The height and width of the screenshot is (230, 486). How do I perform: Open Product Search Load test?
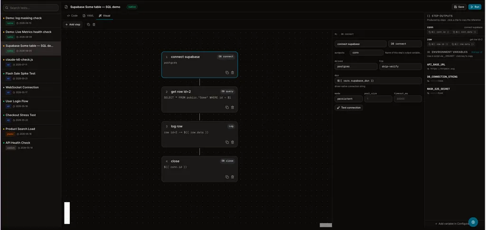[x=31, y=131]
